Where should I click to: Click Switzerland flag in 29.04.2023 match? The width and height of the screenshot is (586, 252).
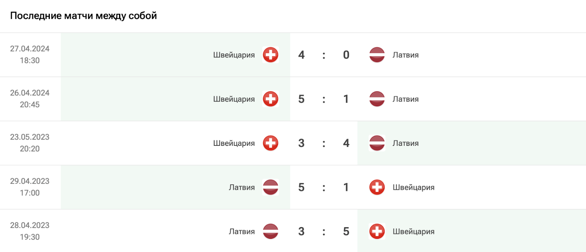[377, 187]
